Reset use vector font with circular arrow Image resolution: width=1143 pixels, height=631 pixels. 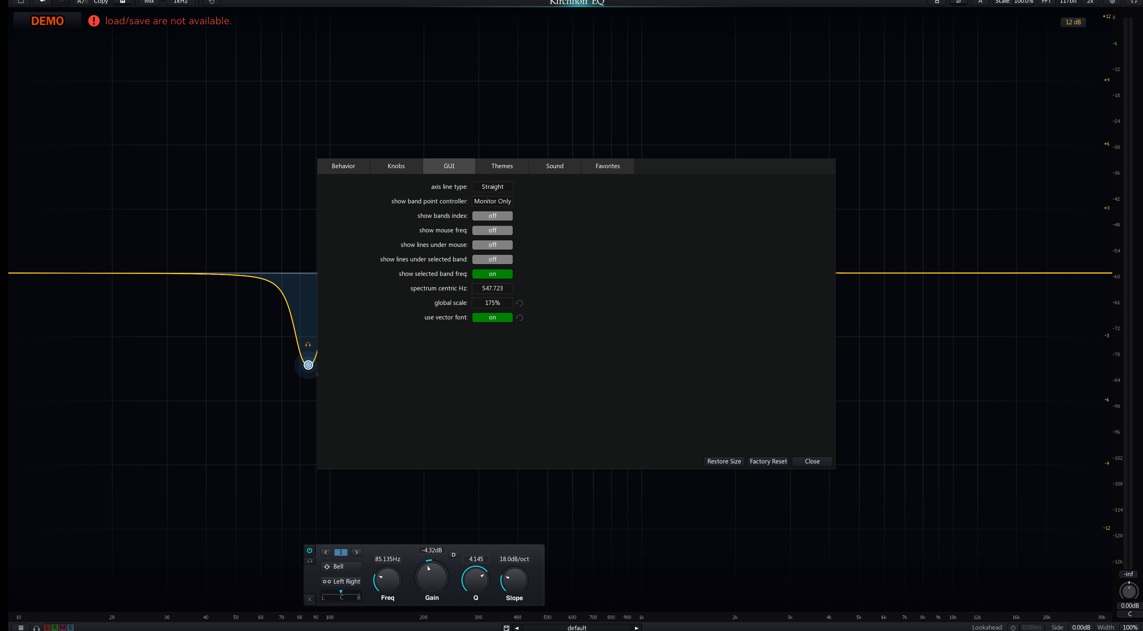[x=520, y=317]
